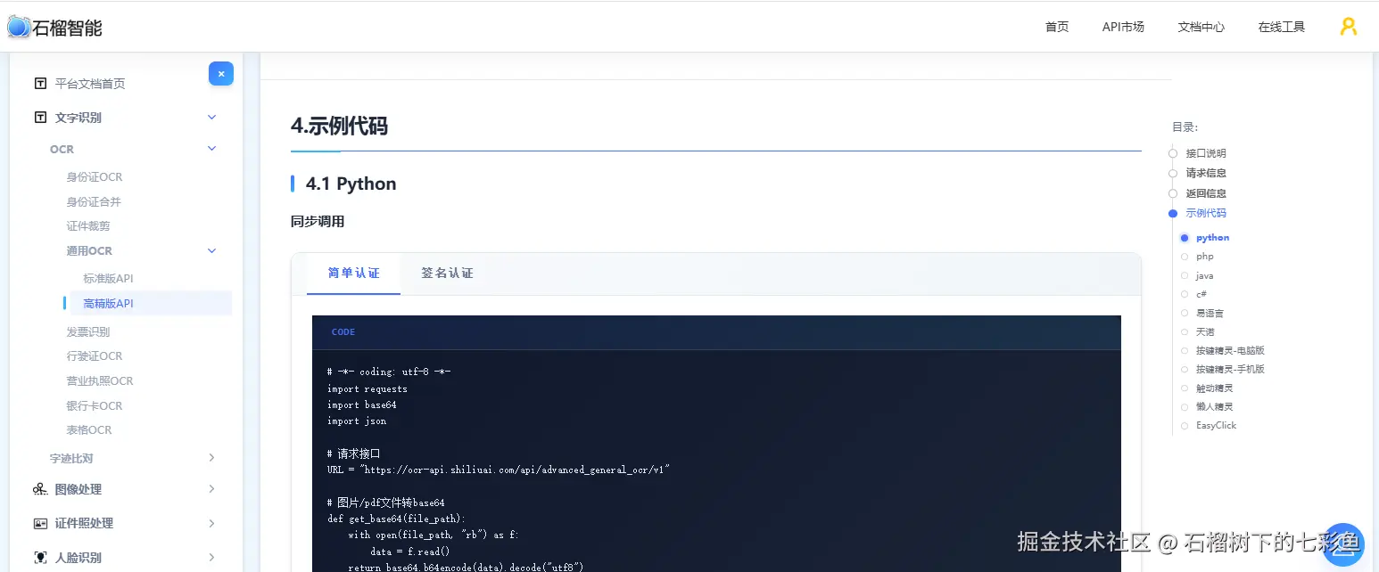
Task: Click the 石榴智能 logo
Action: (54, 28)
